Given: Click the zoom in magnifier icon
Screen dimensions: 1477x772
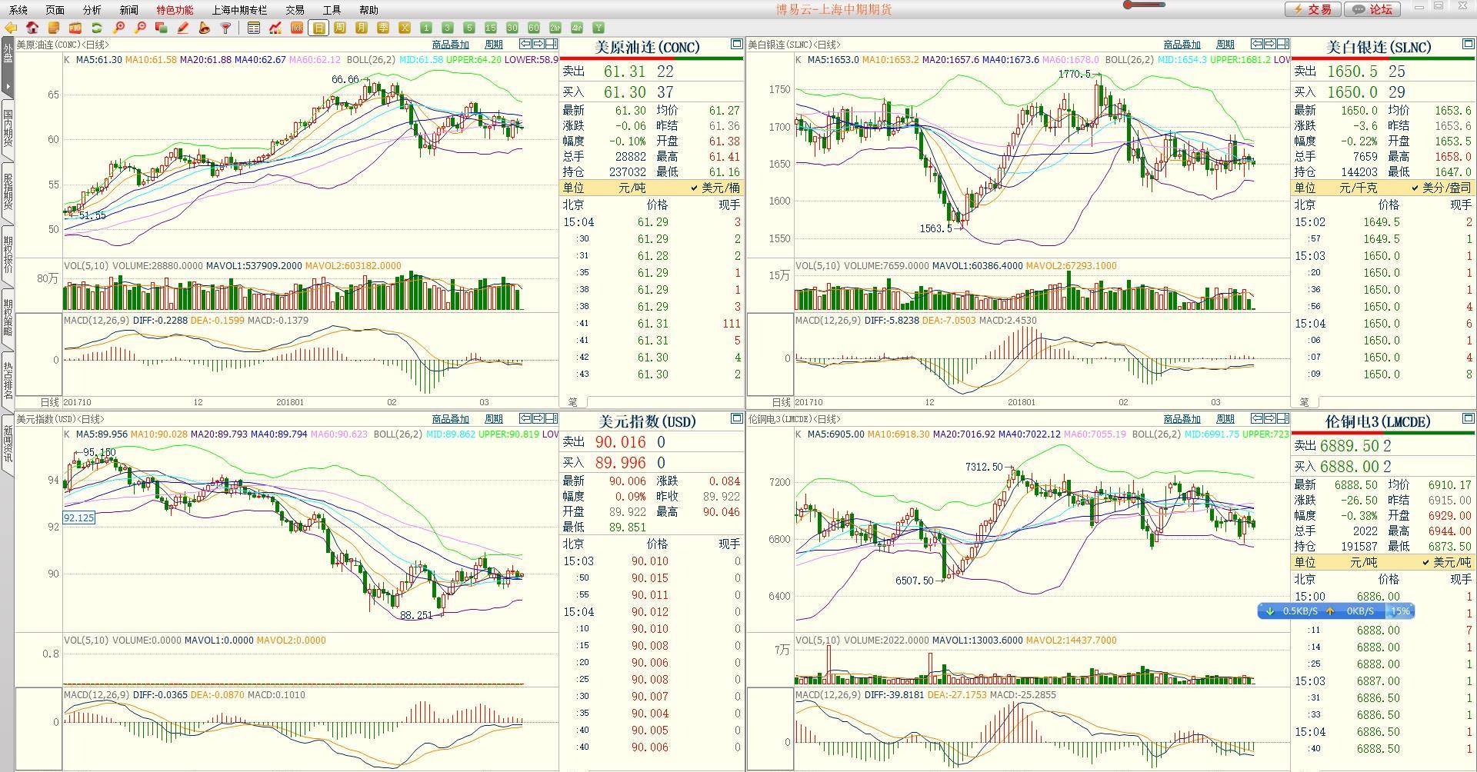Looking at the screenshot, I should pos(118,28).
